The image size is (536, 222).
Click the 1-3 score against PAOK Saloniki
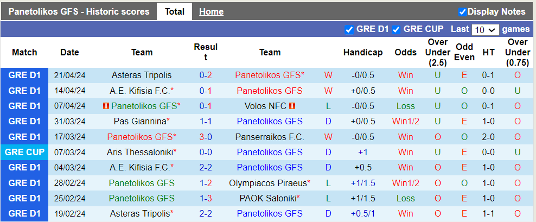(x=206, y=198)
